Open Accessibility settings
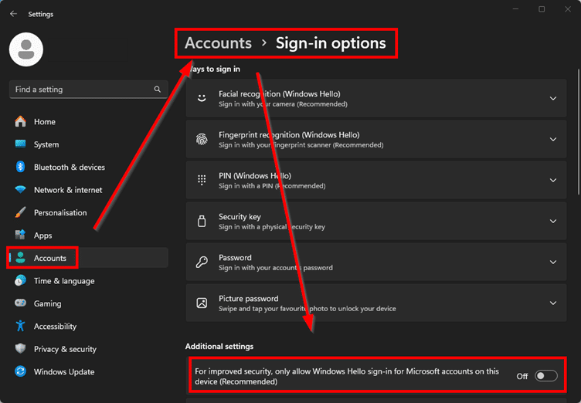Image resolution: width=581 pixels, height=403 pixels. click(x=89, y=326)
